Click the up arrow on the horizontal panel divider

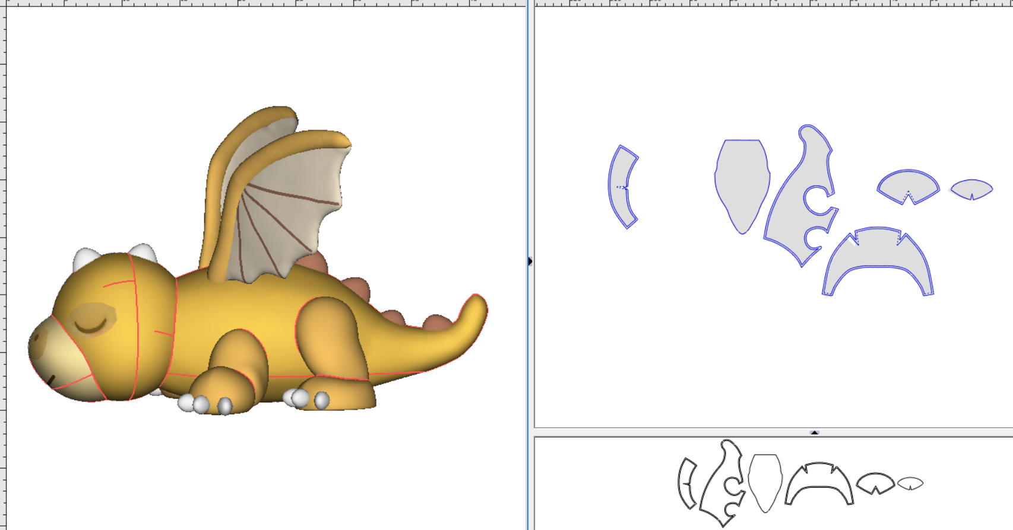coord(815,432)
